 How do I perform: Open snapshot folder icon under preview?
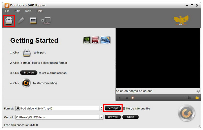click(197, 98)
